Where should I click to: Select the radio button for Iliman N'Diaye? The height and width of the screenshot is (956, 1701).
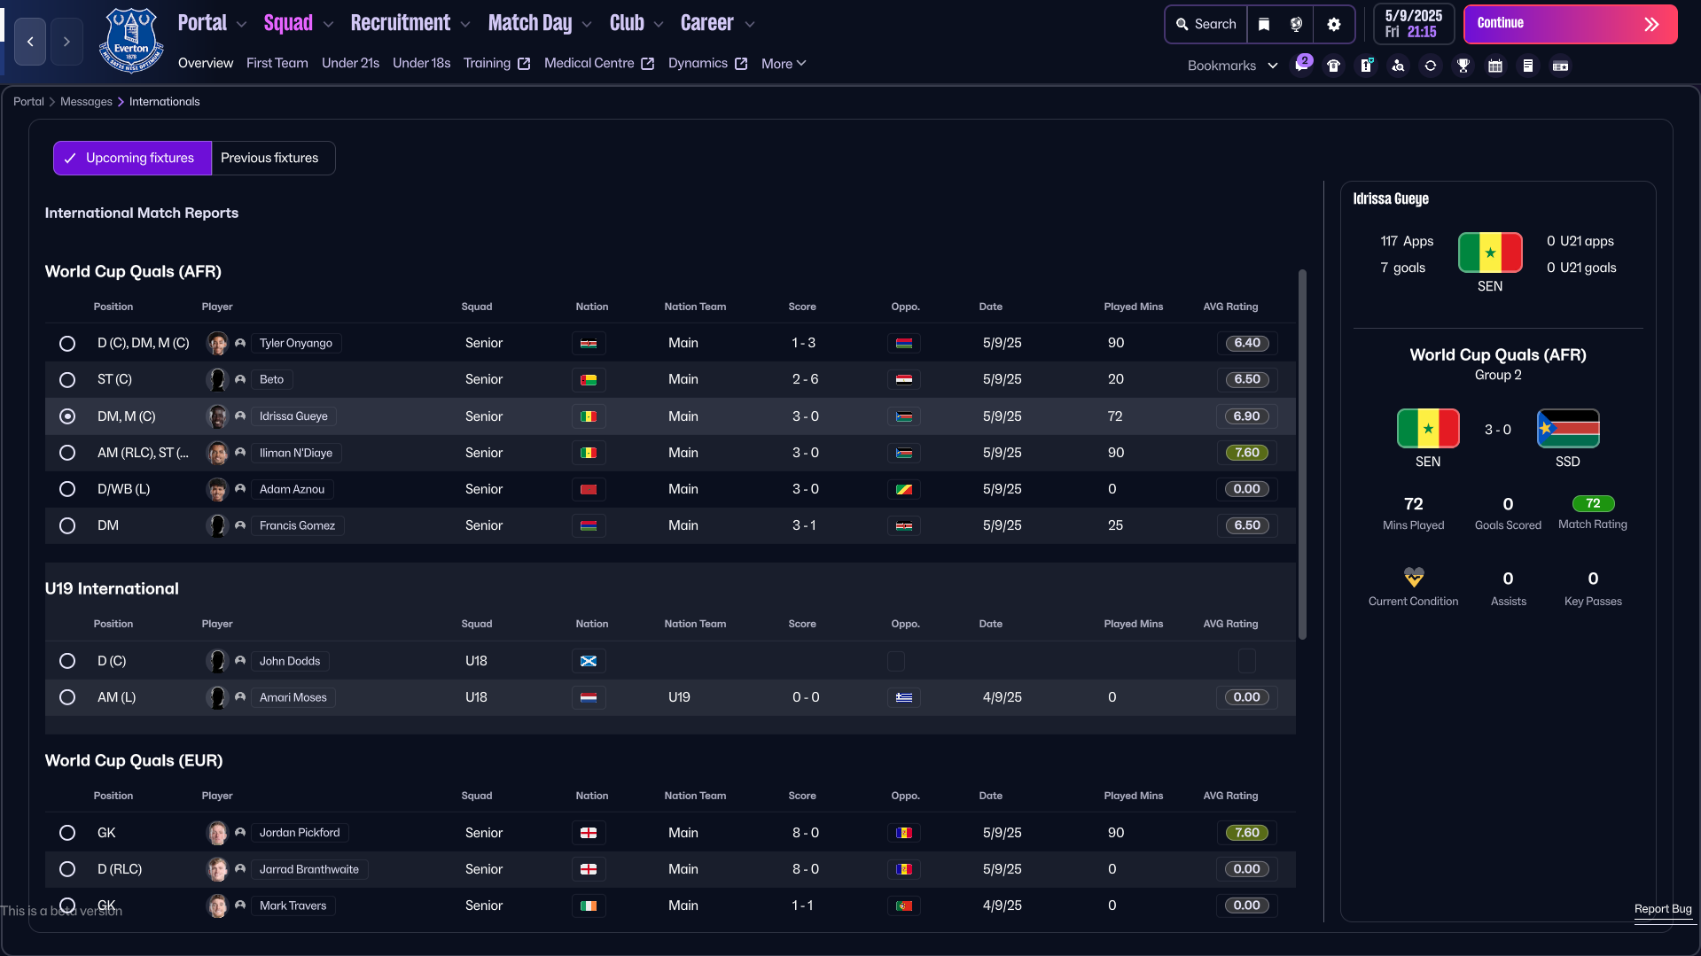click(67, 453)
